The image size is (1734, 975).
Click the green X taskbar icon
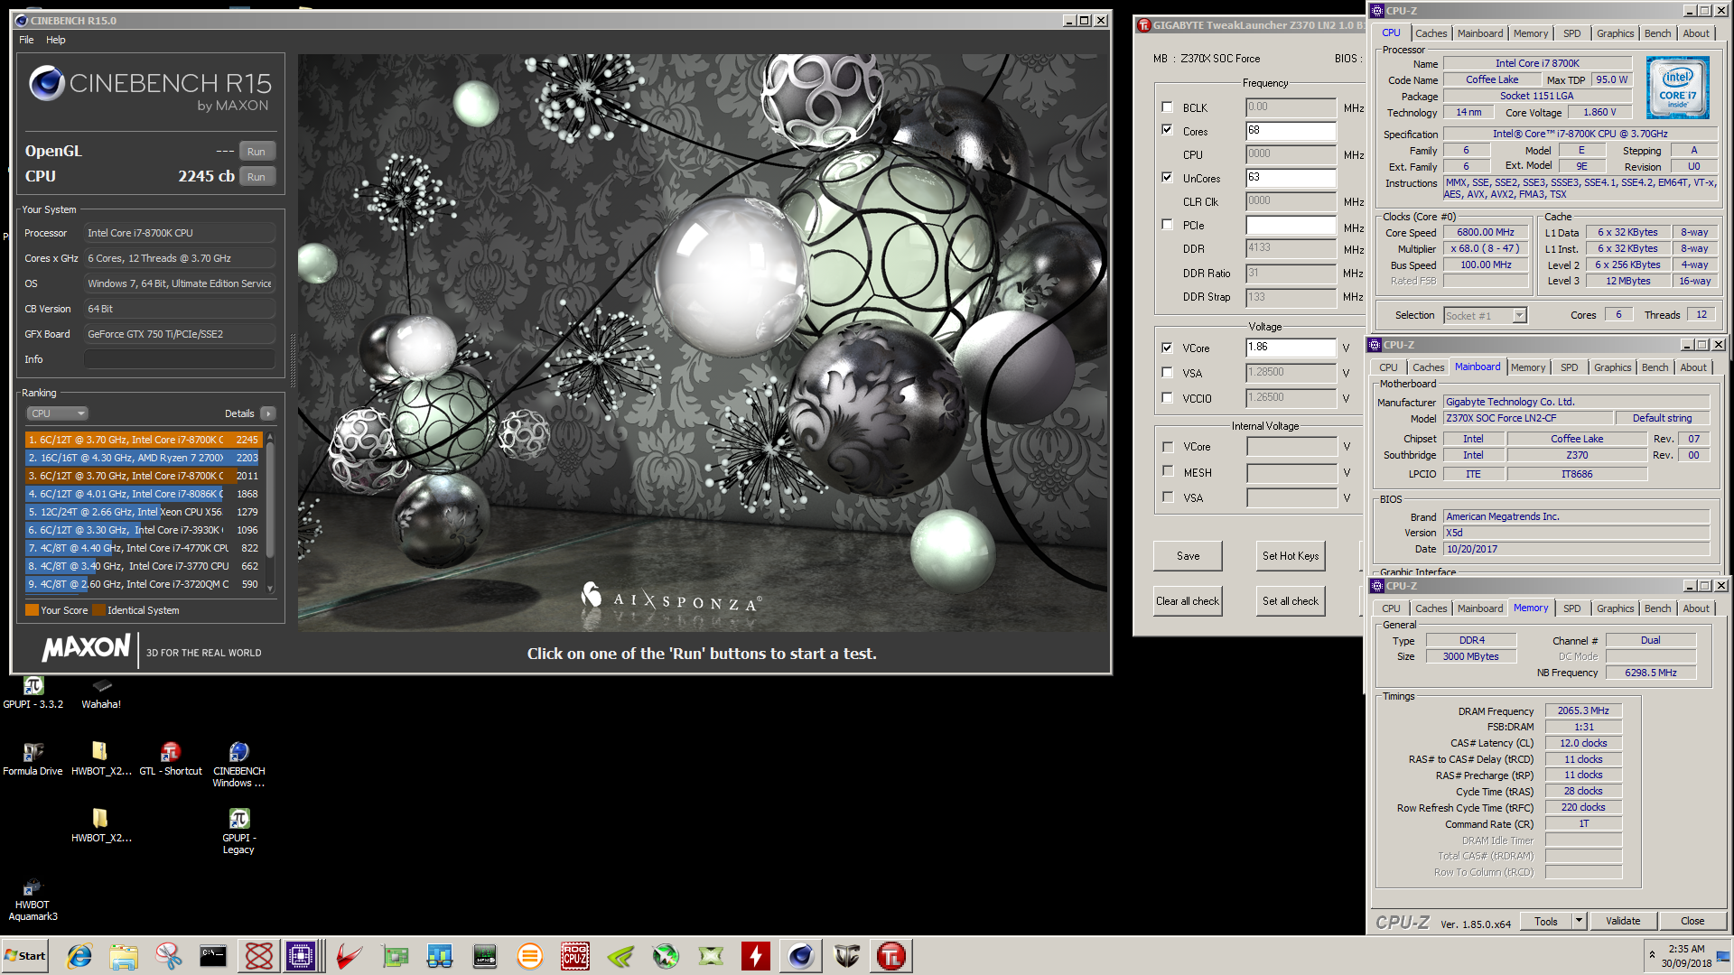(x=711, y=956)
